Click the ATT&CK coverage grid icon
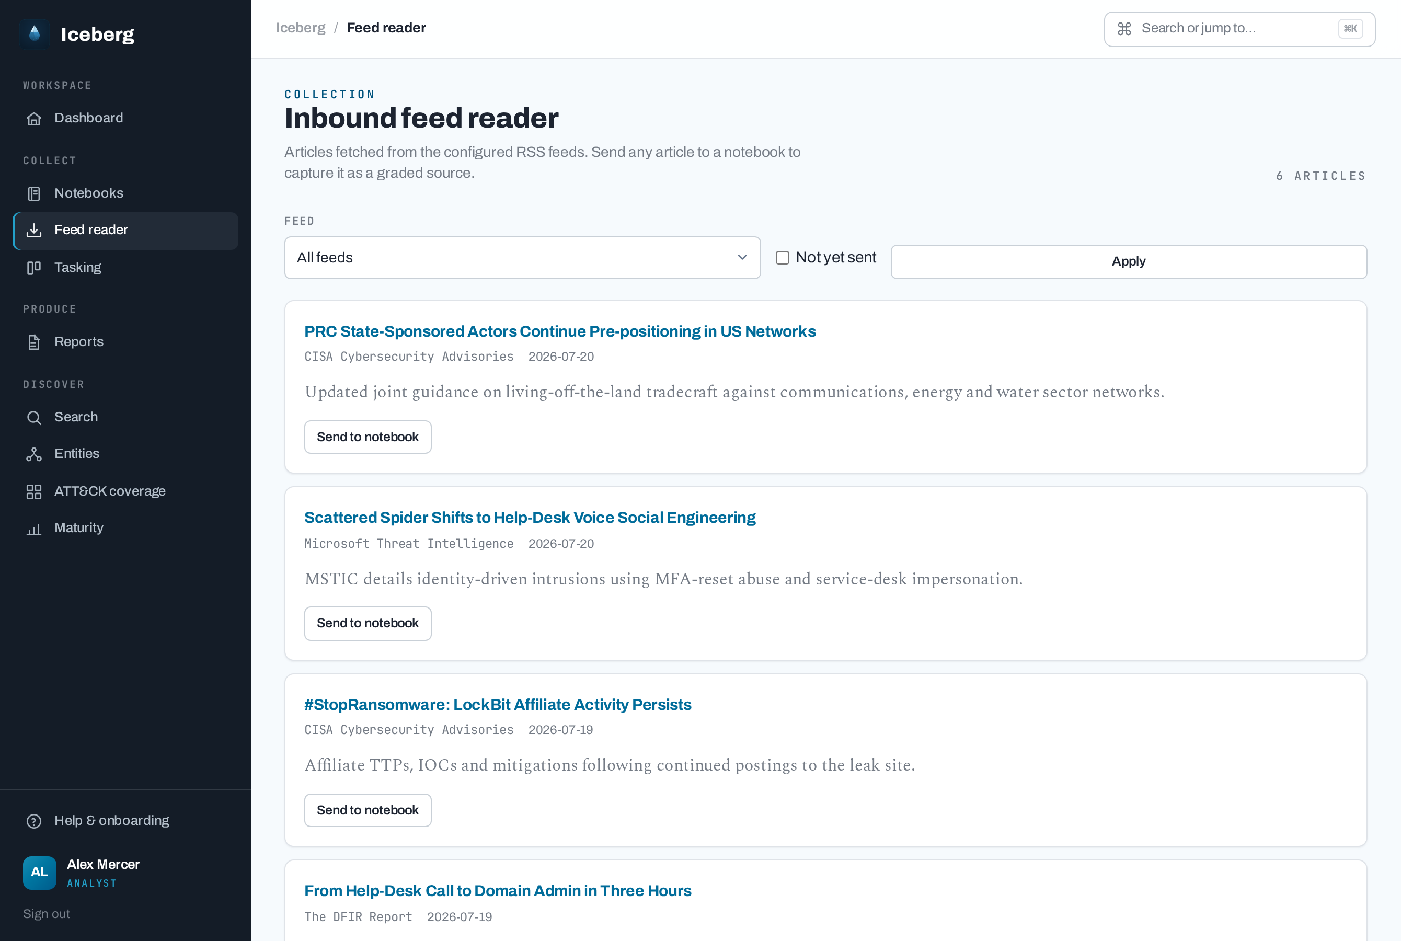The height and width of the screenshot is (941, 1401). 34,492
